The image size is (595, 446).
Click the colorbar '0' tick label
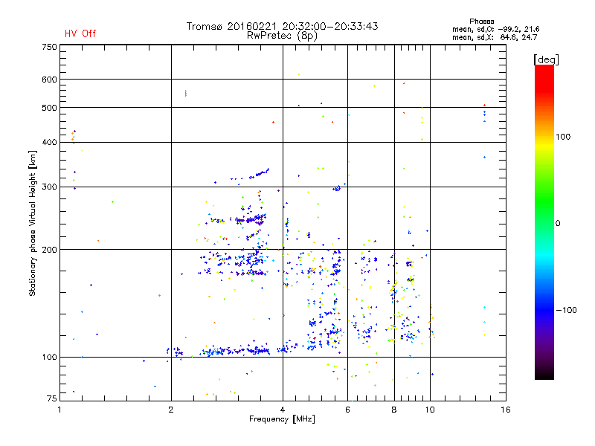[x=558, y=223]
